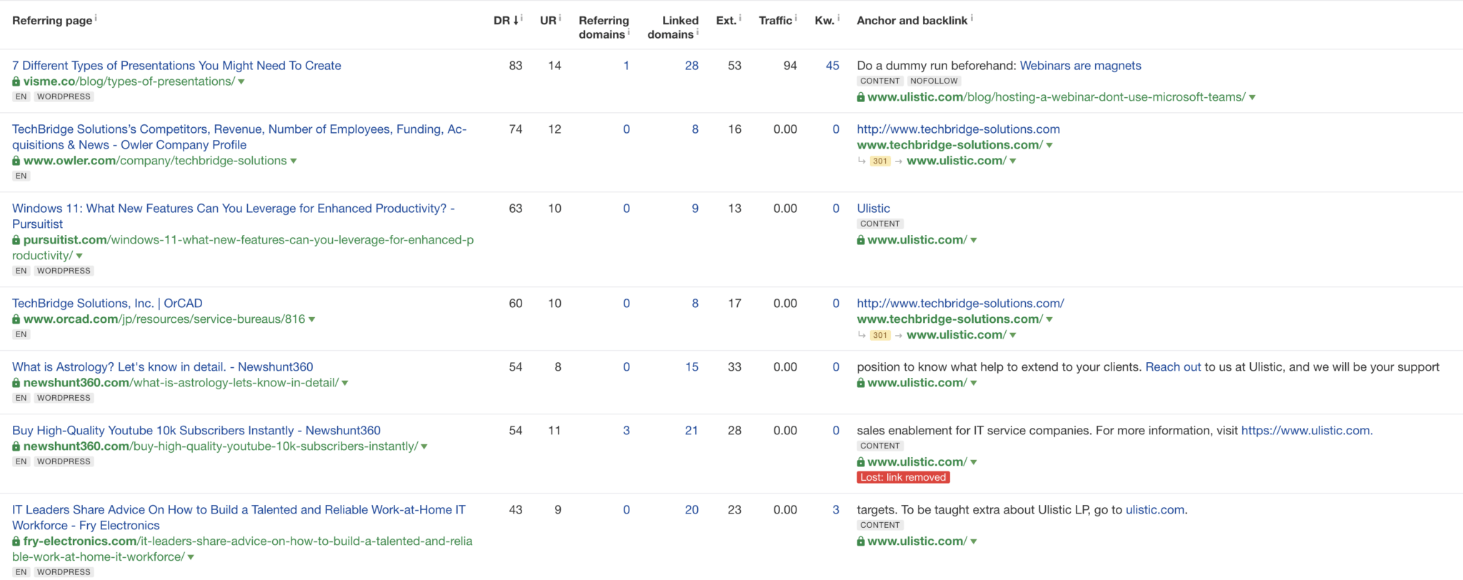
Task: Expand dropdown caret after visme.co referring URL
Action: point(241,82)
